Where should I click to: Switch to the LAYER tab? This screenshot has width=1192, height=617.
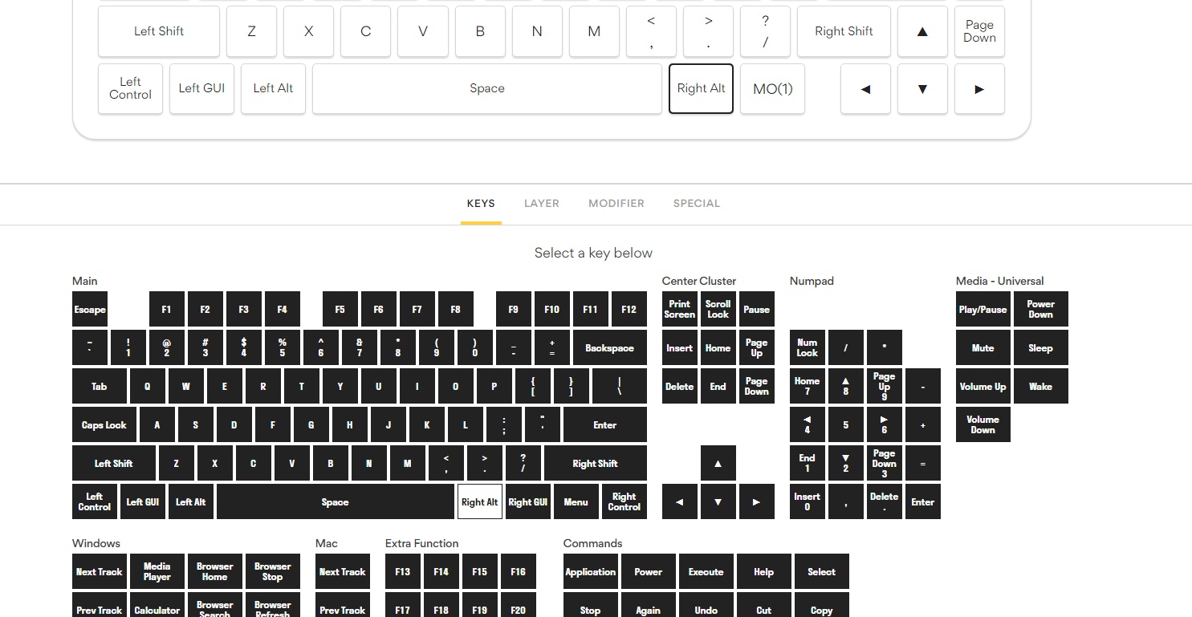(542, 204)
